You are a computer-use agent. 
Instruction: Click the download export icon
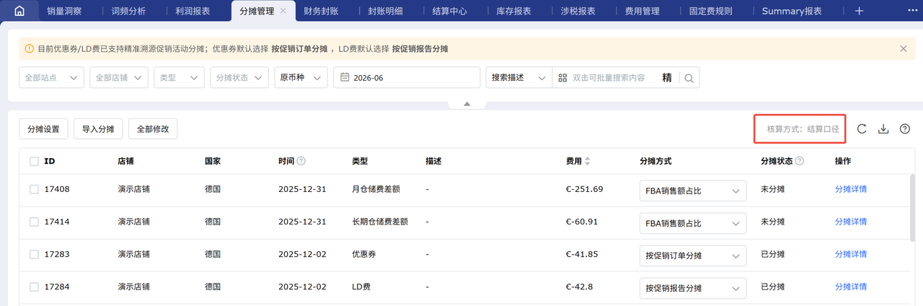pos(883,128)
